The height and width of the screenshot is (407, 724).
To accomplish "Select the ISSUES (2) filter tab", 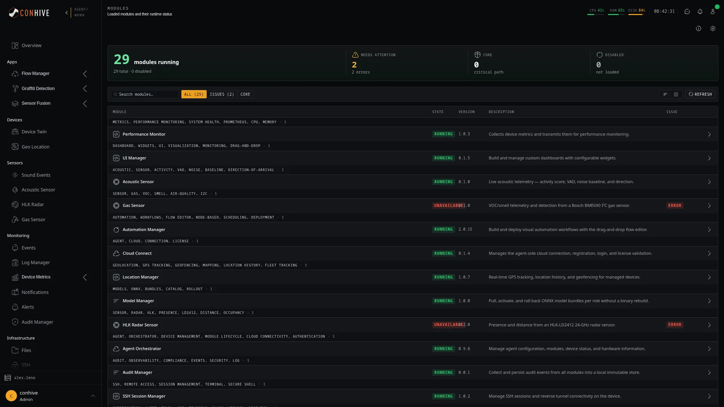I will coord(222,95).
